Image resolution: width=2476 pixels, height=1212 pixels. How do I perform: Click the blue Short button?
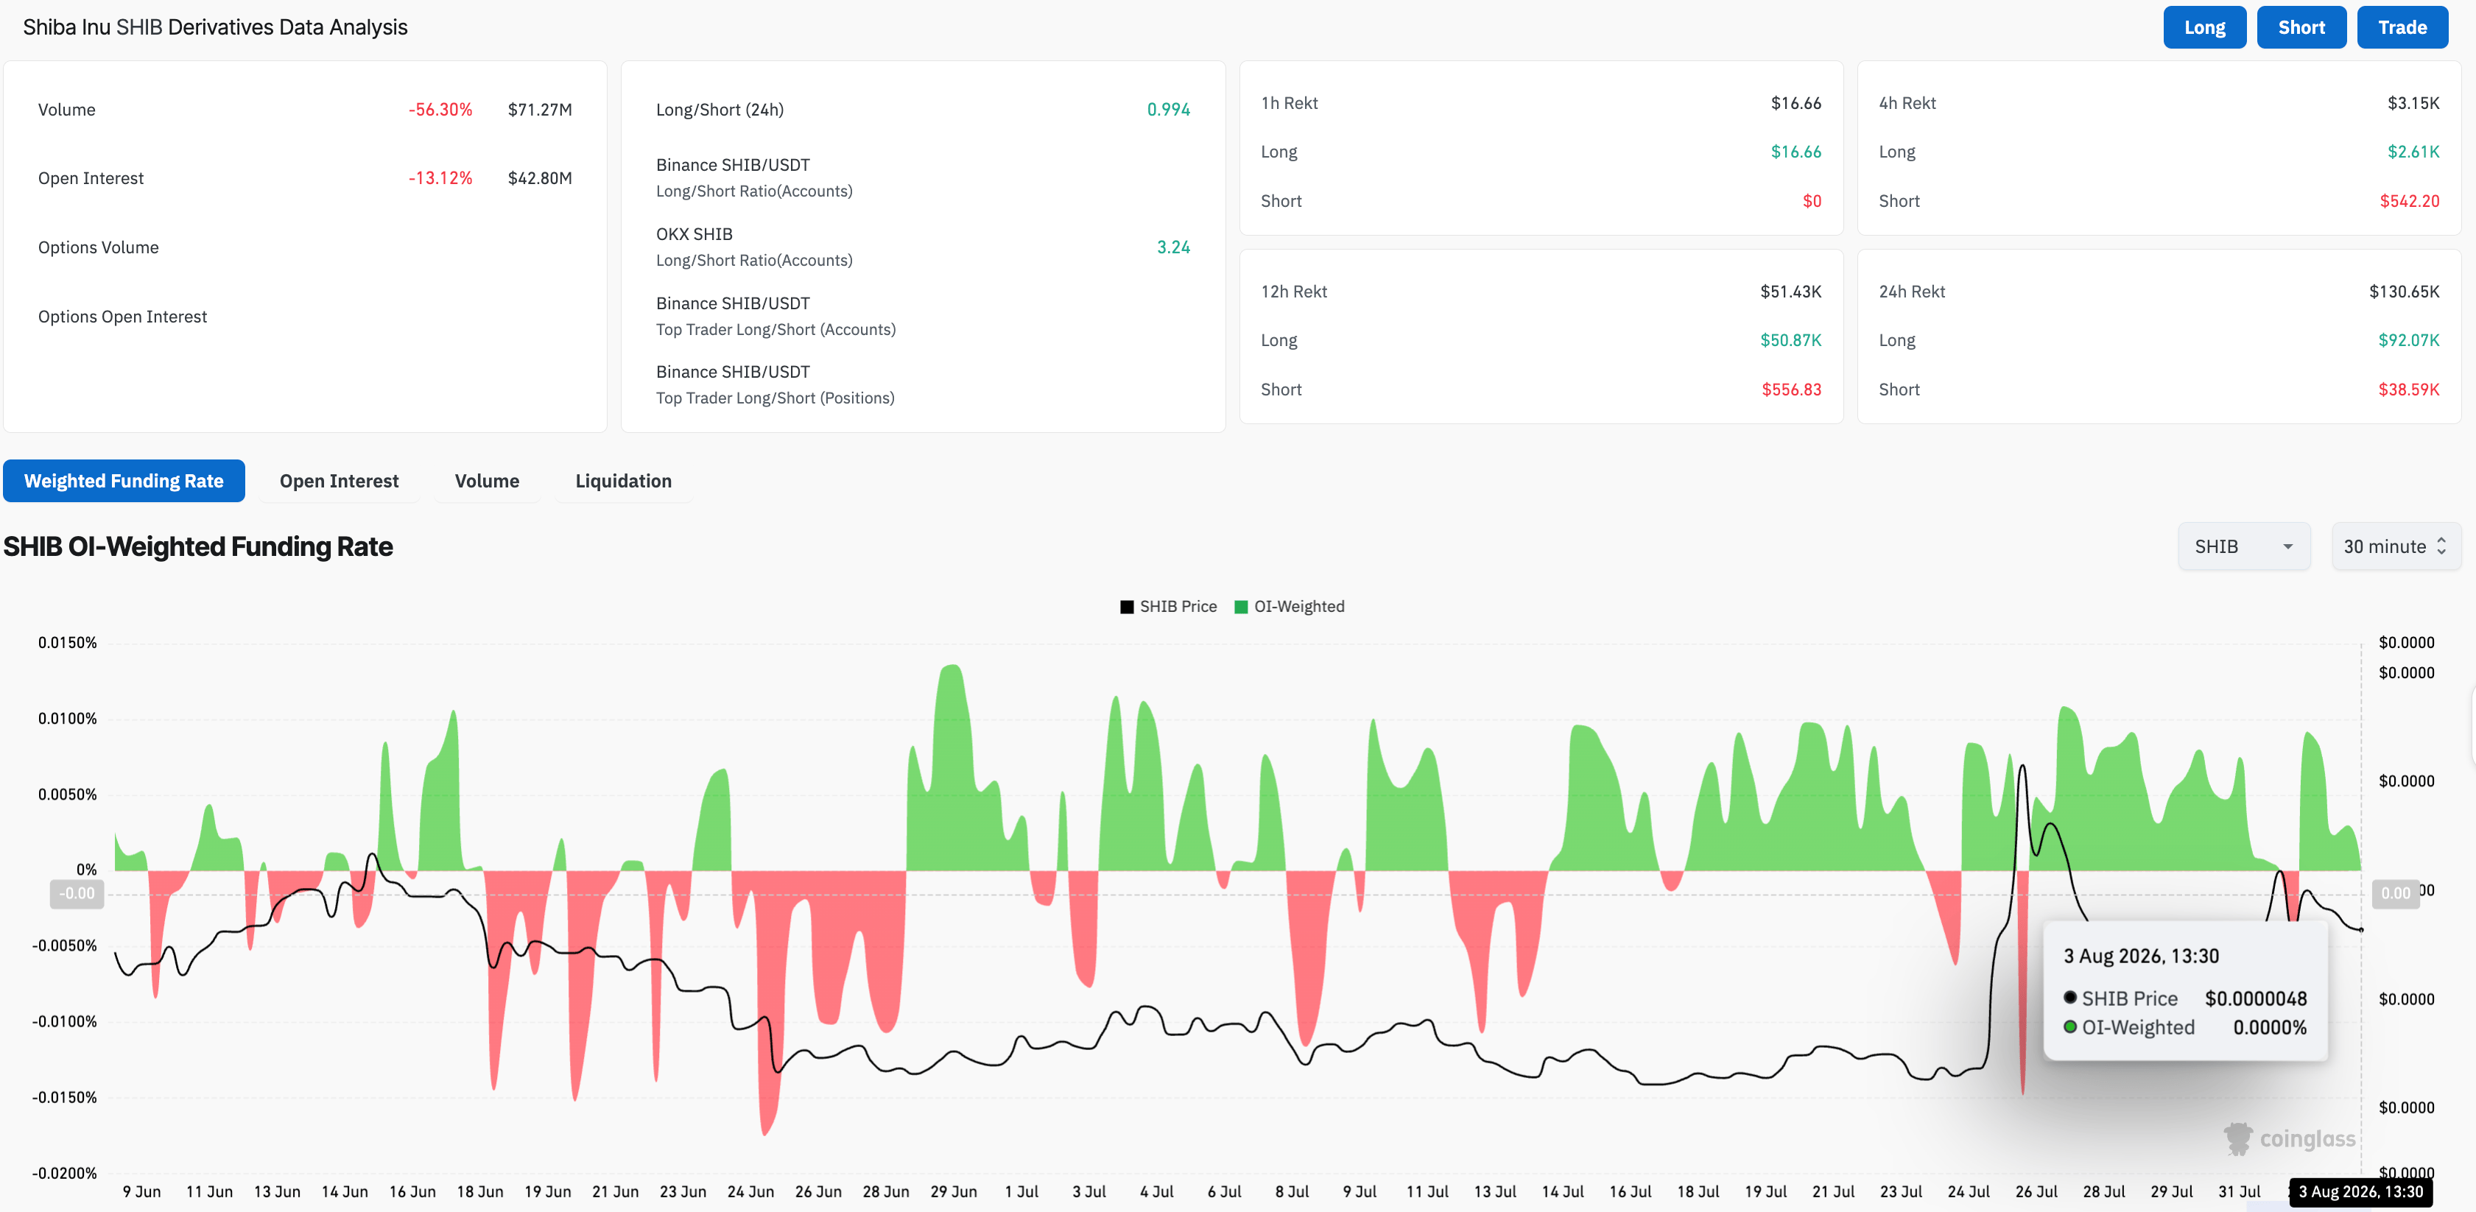click(2301, 27)
